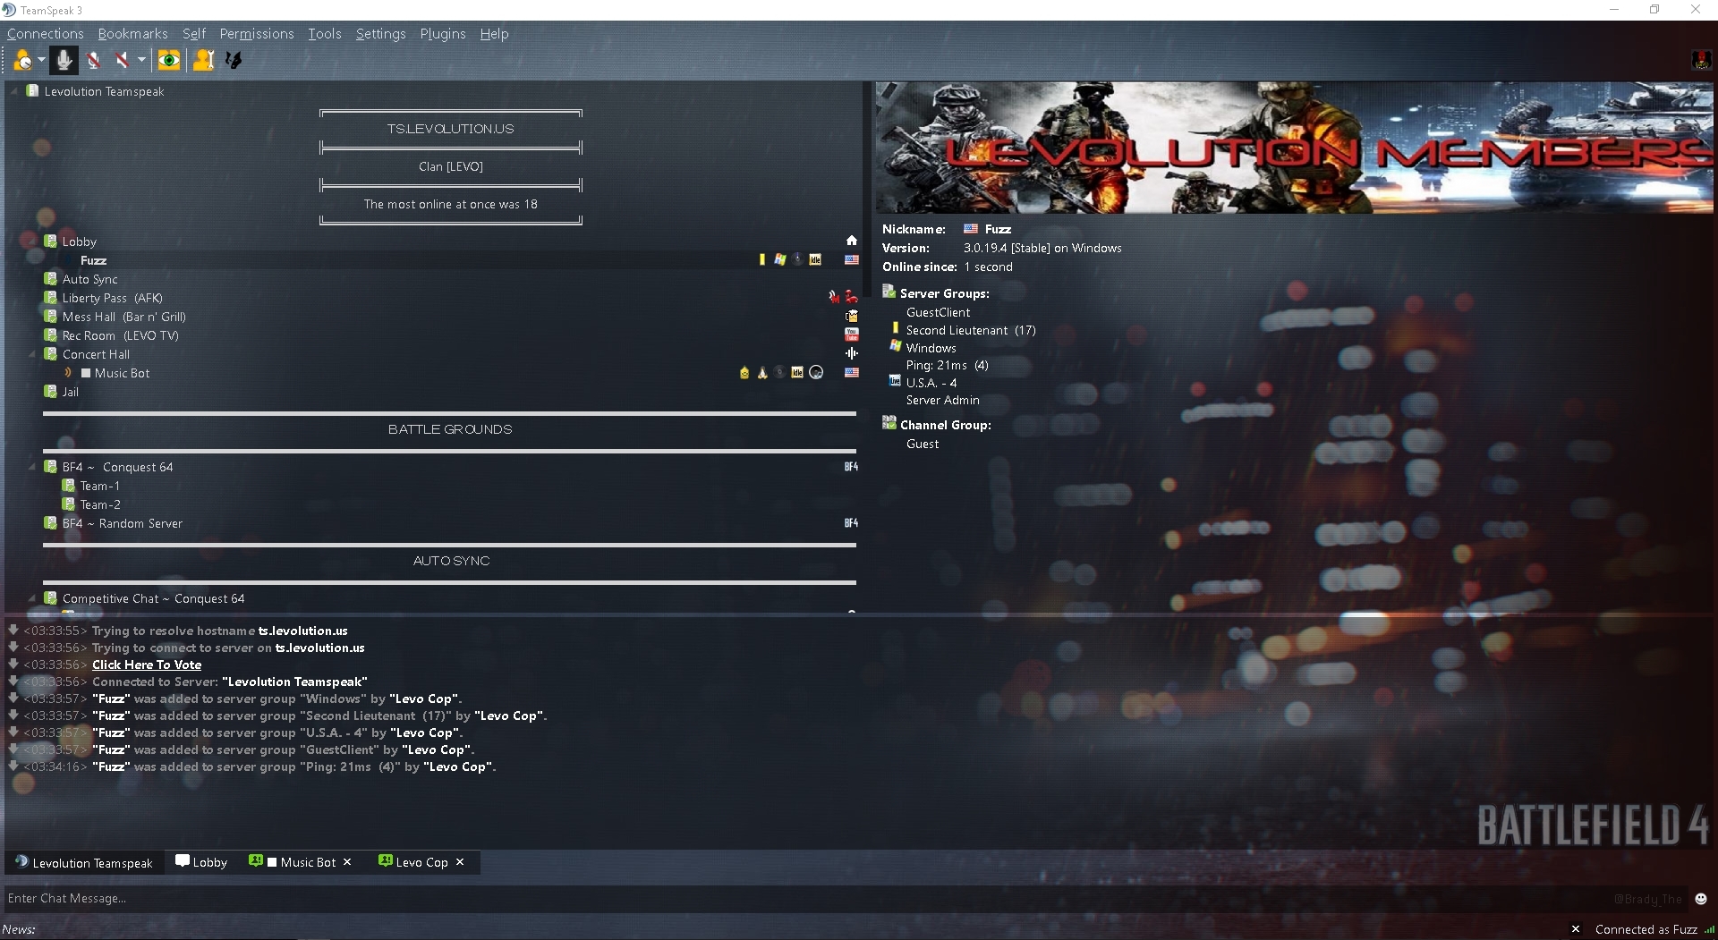Collapse the BF4 Conquest 64 channel expander
Viewport: 1718px width, 940px height.
[x=32, y=467]
